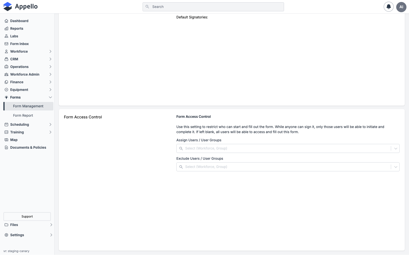Expand the Settings submenu chevron
Viewport: 409px width, 260px height.
click(x=51, y=235)
